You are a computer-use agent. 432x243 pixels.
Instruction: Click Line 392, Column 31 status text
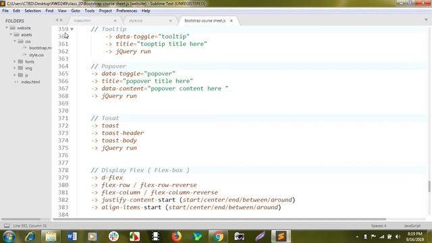coord(30,225)
